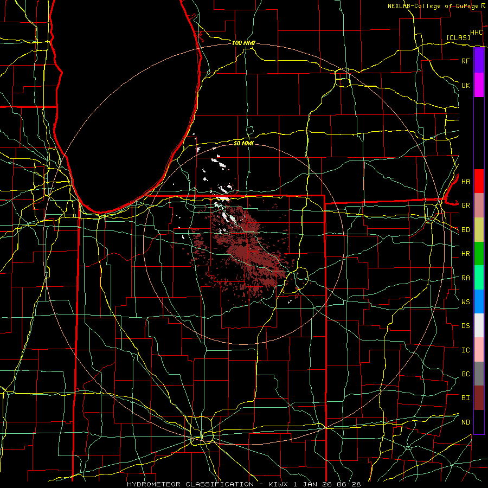Click the '50 NMI' range ring label
This screenshot has height=488, width=488.
coord(243,143)
